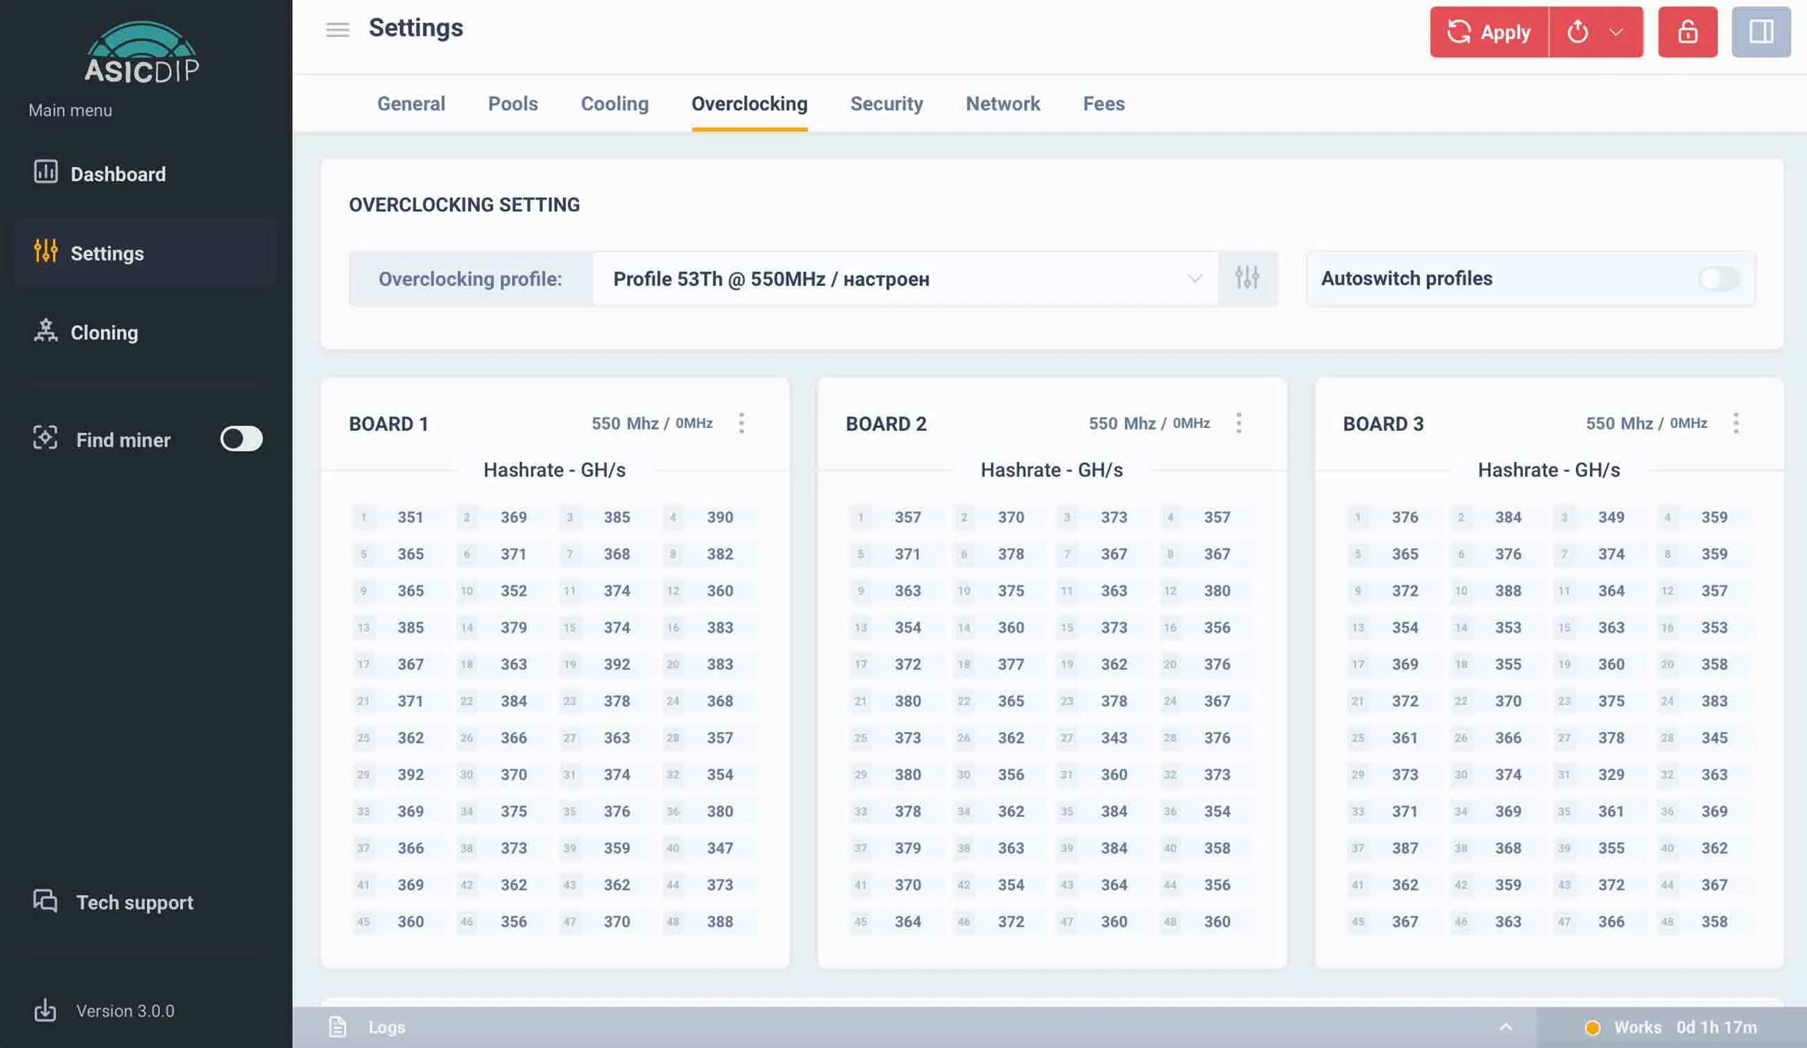Open Tech support in sidebar

[134, 902]
